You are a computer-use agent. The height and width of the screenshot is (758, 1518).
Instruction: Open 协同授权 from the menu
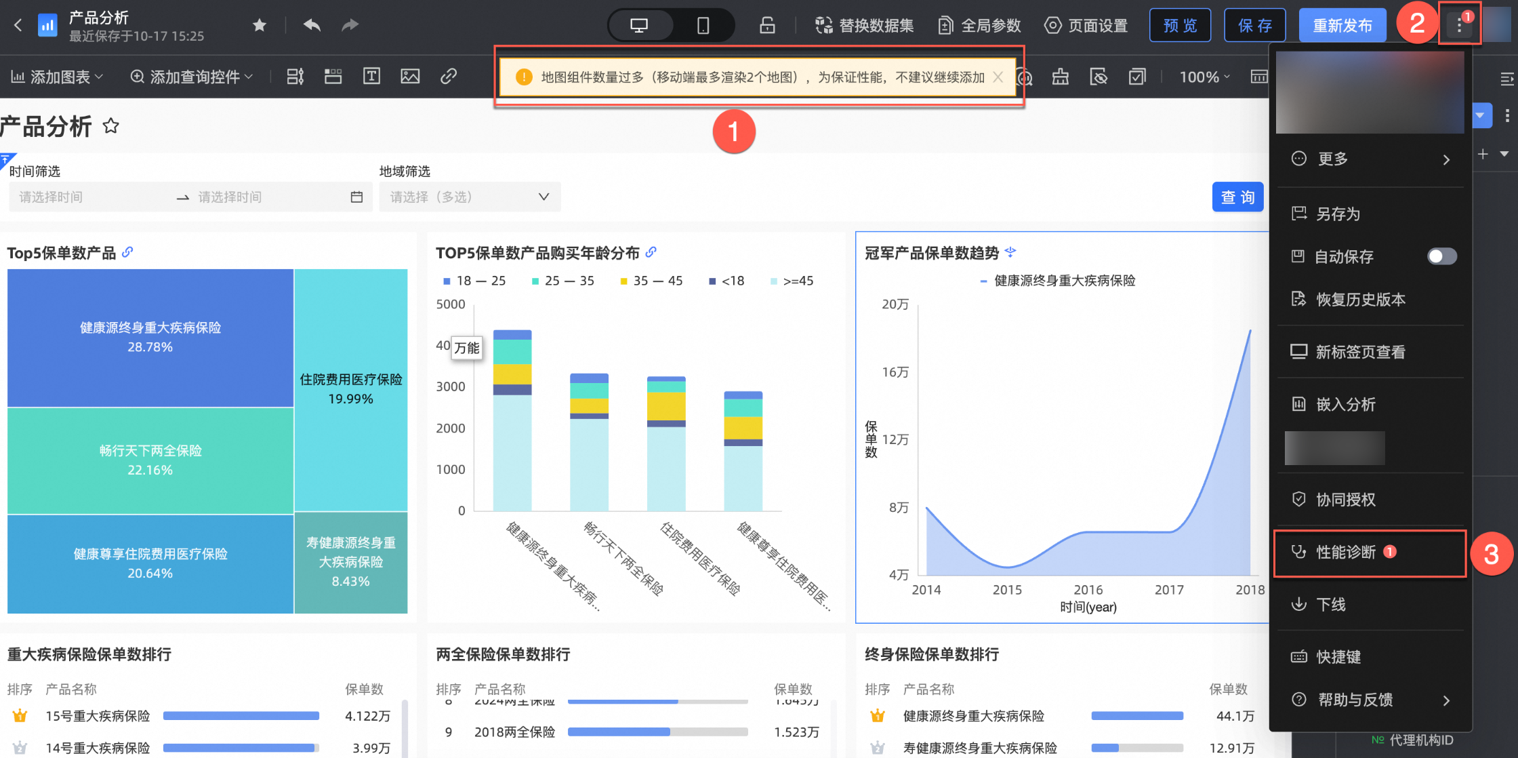tap(1370, 500)
